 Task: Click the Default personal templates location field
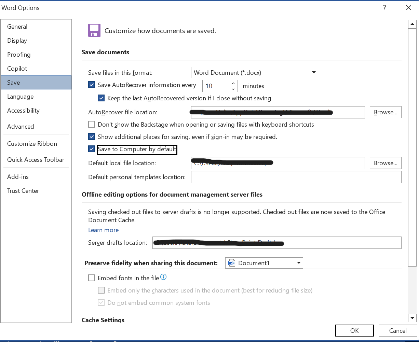coord(296,177)
